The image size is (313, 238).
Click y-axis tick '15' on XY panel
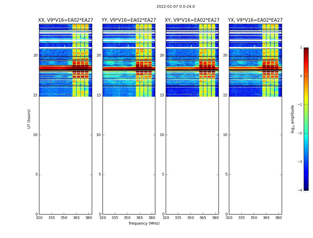162,95
